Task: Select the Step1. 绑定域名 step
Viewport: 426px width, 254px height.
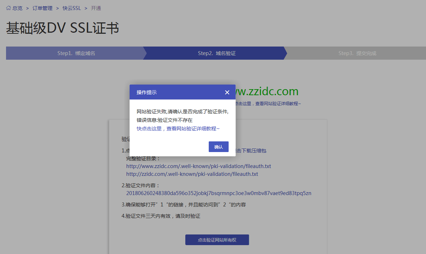Action: (76, 53)
